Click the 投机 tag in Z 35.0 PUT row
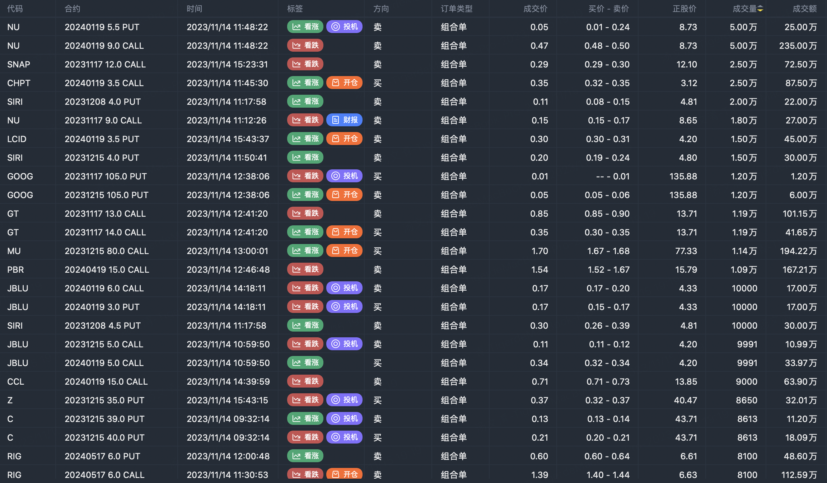 click(345, 400)
